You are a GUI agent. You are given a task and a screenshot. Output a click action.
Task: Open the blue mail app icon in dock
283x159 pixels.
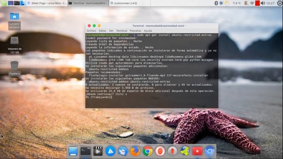[x=123, y=151]
